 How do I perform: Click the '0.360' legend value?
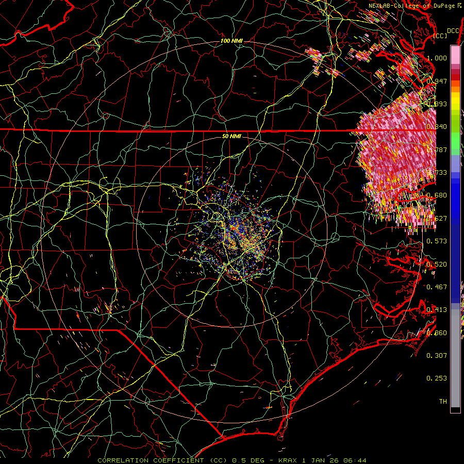[437, 333]
